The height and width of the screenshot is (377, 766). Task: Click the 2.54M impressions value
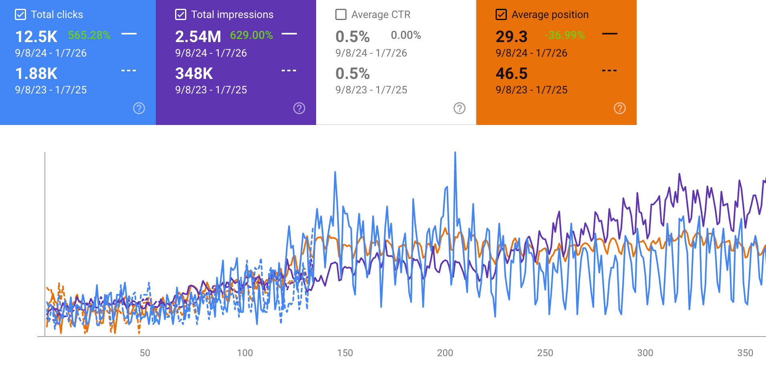coord(198,36)
